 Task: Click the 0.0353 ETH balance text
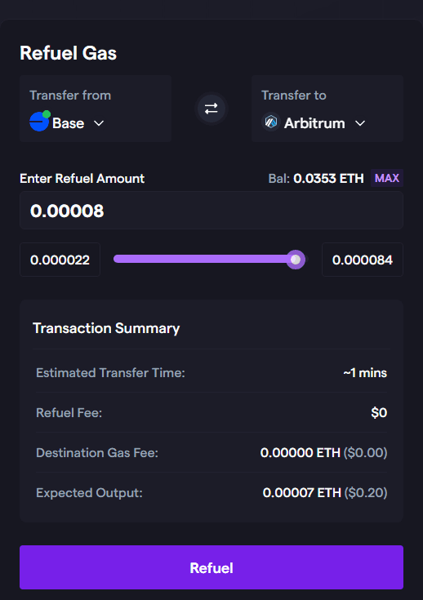pyautogui.click(x=328, y=178)
